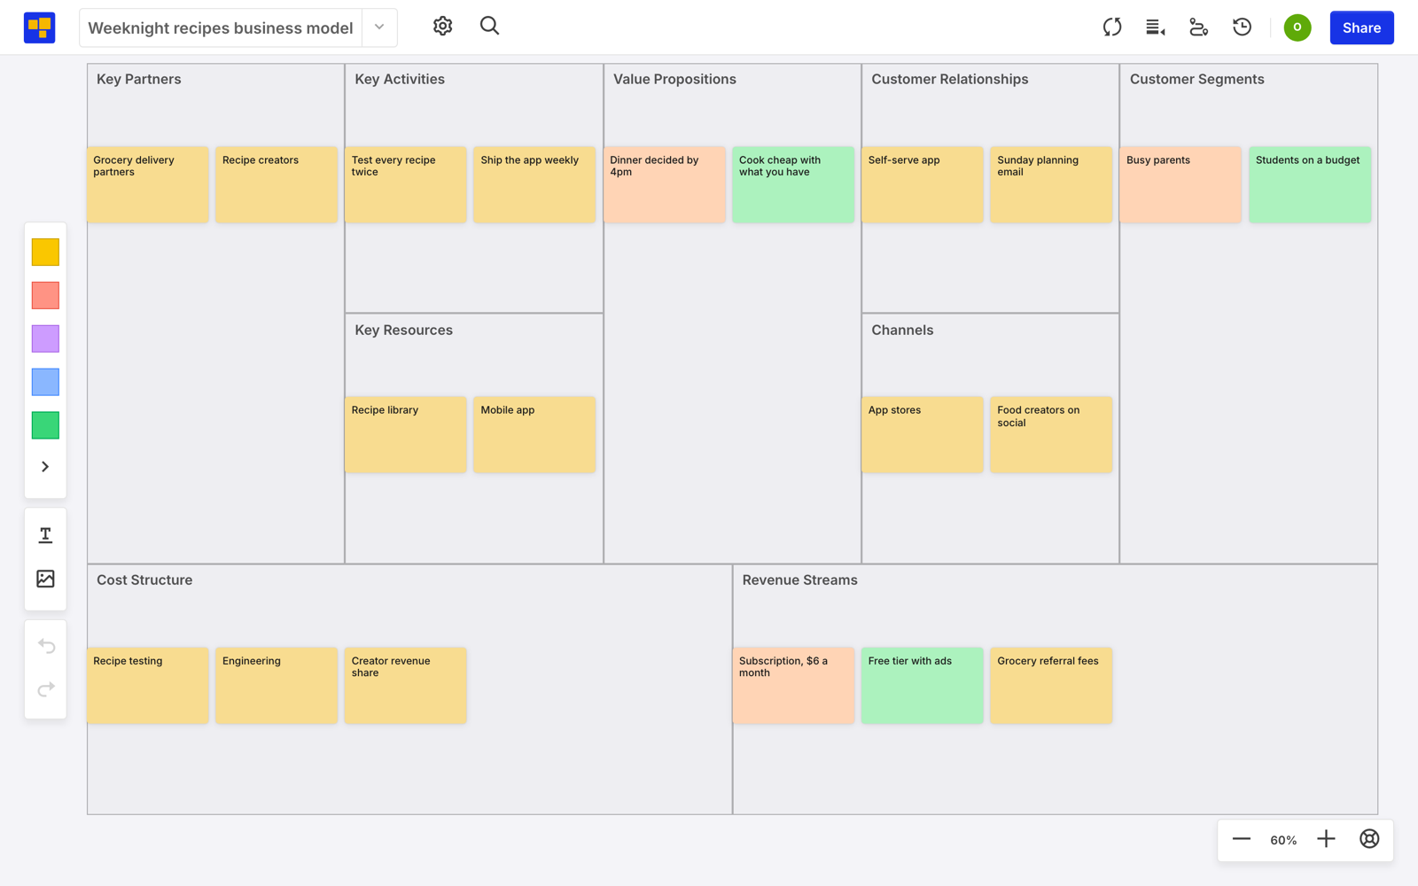The width and height of the screenshot is (1418, 886).
Task: Click the Redo arrow
Action: 46,689
